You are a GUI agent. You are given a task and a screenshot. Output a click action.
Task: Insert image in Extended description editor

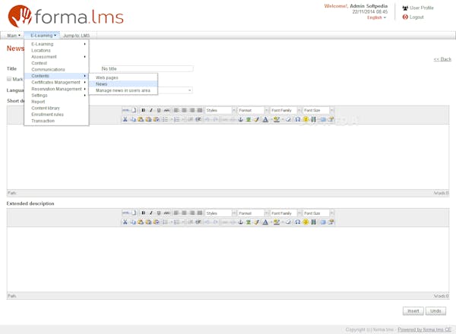click(249, 222)
